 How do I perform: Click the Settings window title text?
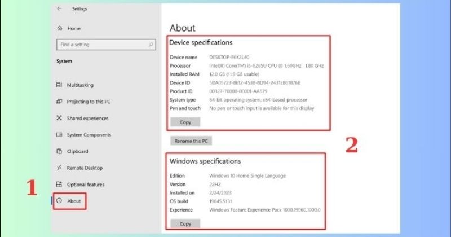click(79, 9)
